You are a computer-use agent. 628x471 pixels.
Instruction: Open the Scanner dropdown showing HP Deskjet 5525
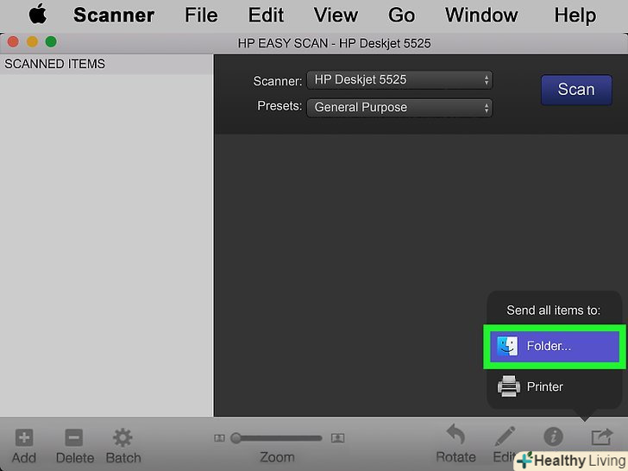[x=399, y=79]
